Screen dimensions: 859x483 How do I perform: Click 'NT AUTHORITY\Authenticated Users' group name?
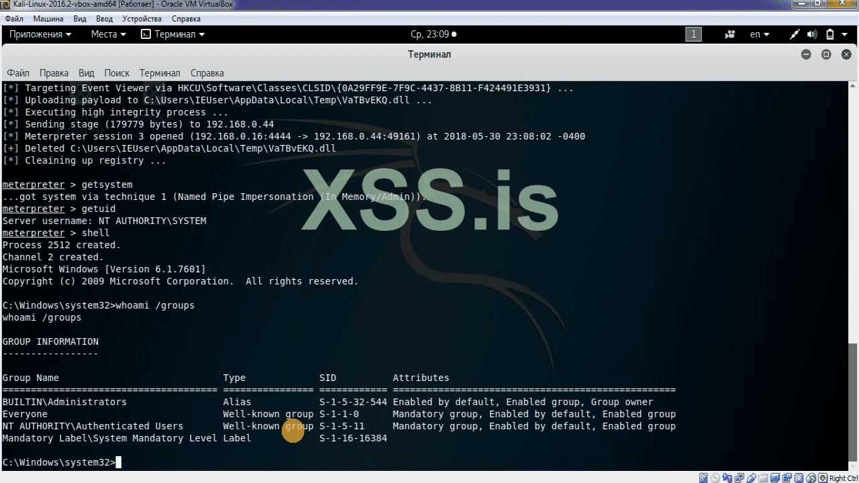click(93, 426)
